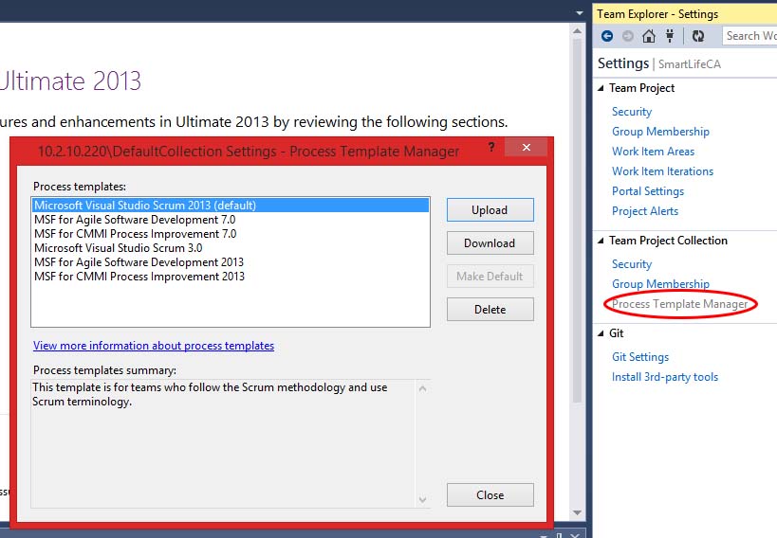Open Group Membership under Team Project Collection

(660, 284)
